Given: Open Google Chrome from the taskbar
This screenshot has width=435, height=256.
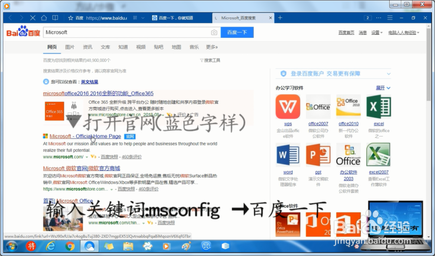Looking at the screenshot, I should 69,246.
